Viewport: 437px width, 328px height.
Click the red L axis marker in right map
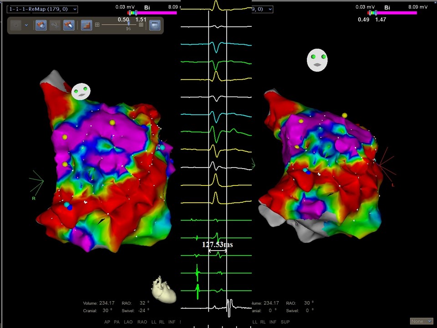393,185
